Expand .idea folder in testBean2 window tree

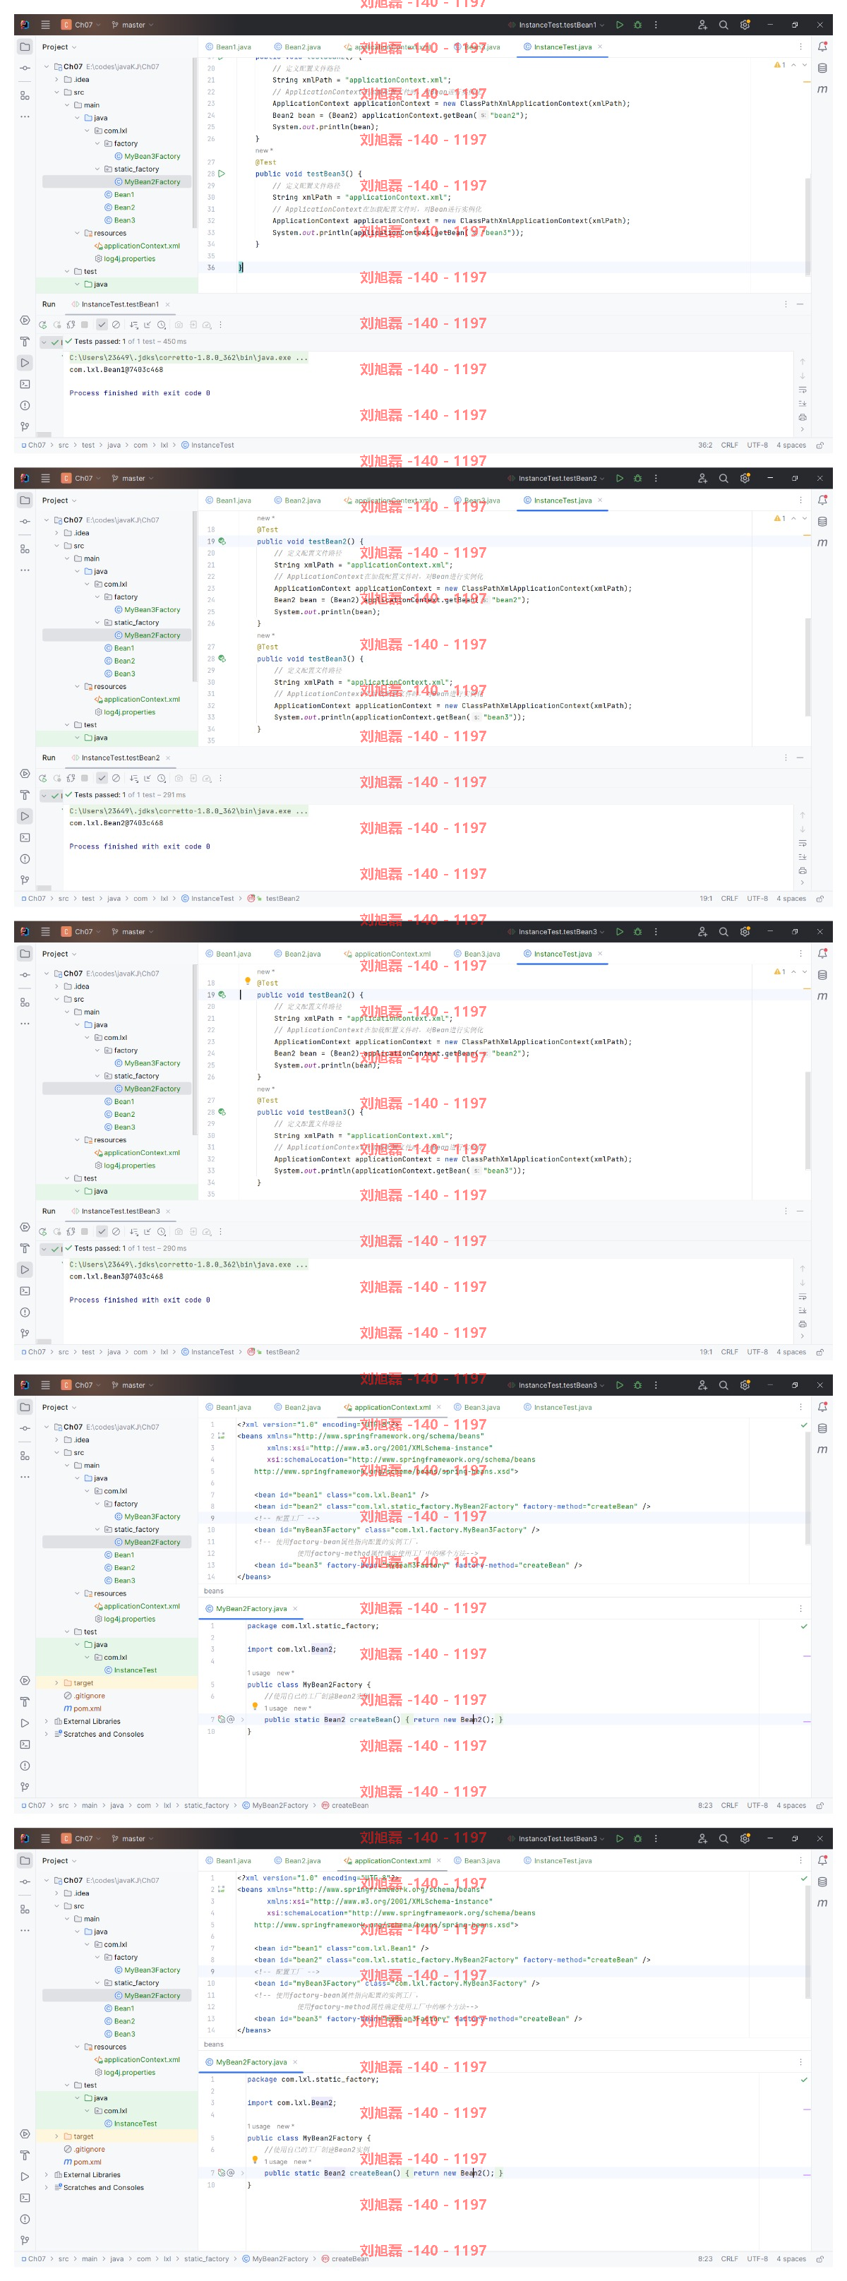(56, 533)
